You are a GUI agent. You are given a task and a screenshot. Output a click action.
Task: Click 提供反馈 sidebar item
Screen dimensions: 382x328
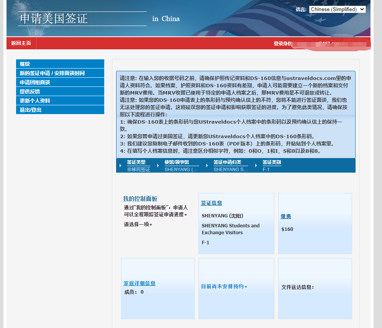(60, 91)
